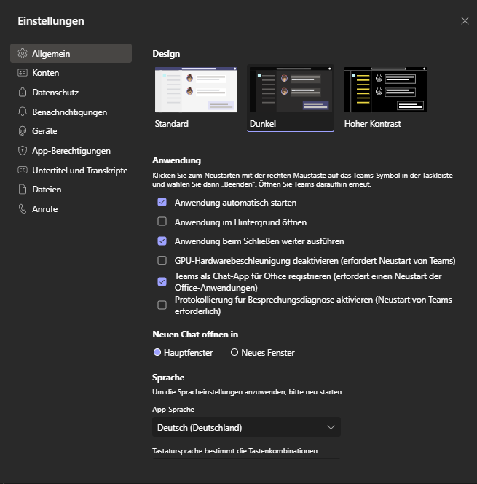Enable Anwendung im Hintergrund öffnen
This screenshot has height=484, width=477.
click(x=162, y=222)
